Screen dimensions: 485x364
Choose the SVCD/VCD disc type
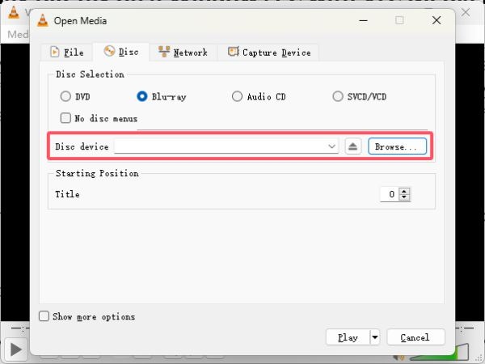click(338, 96)
